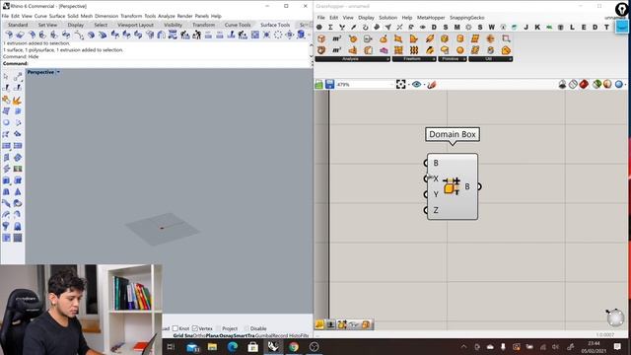Open dropdown arrow beside the eye preview icon
The width and height of the screenshot is (631, 355).
click(424, 85)
